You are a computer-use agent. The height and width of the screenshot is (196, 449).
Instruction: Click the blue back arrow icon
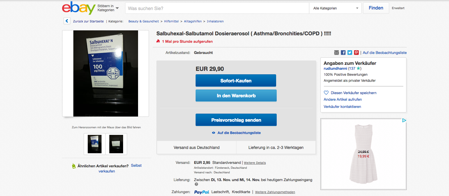67,21
